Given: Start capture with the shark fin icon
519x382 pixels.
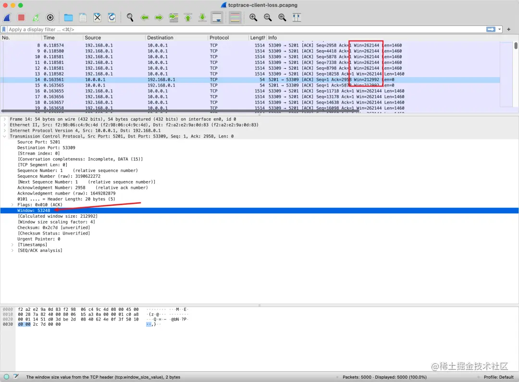Looking at the screenshot, I should 7,18.
